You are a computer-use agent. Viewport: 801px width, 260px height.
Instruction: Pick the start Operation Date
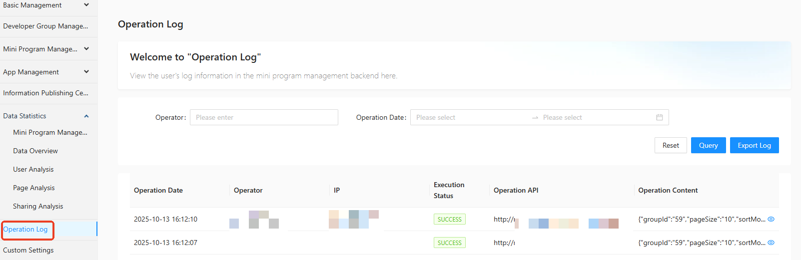pos(470,117)
